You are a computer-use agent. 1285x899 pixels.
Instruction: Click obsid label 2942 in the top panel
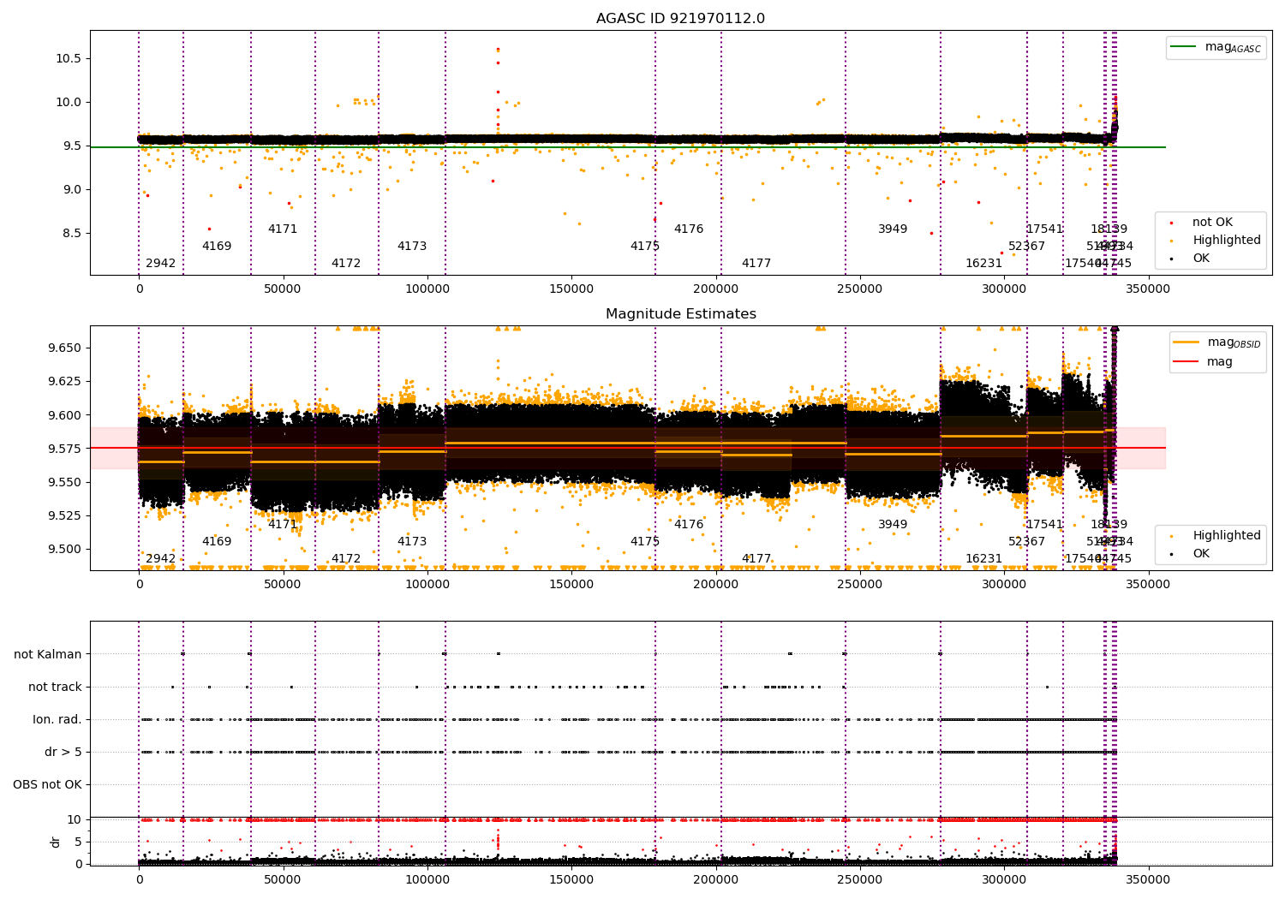tap(160, 264)
